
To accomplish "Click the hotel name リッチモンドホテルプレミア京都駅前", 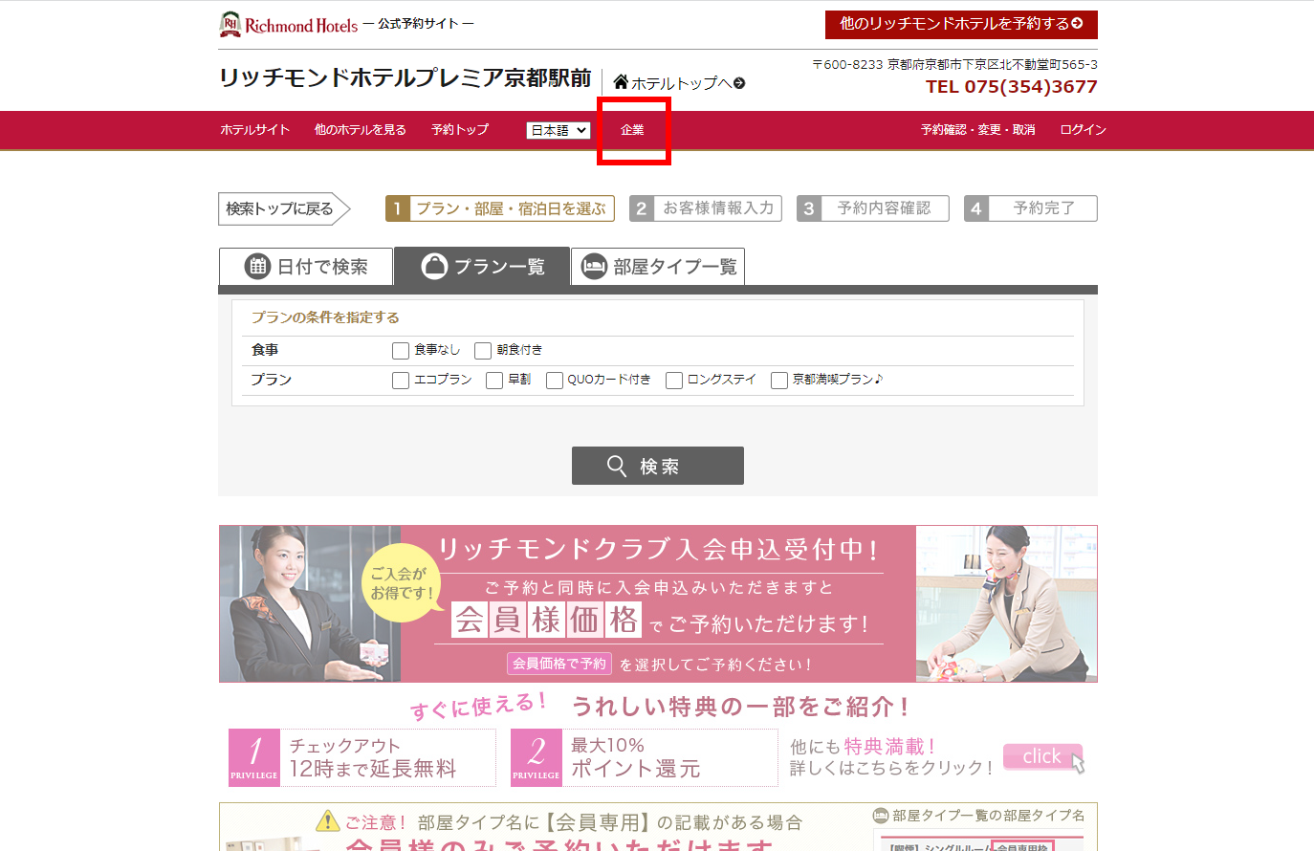I will [x=405, y=78].
